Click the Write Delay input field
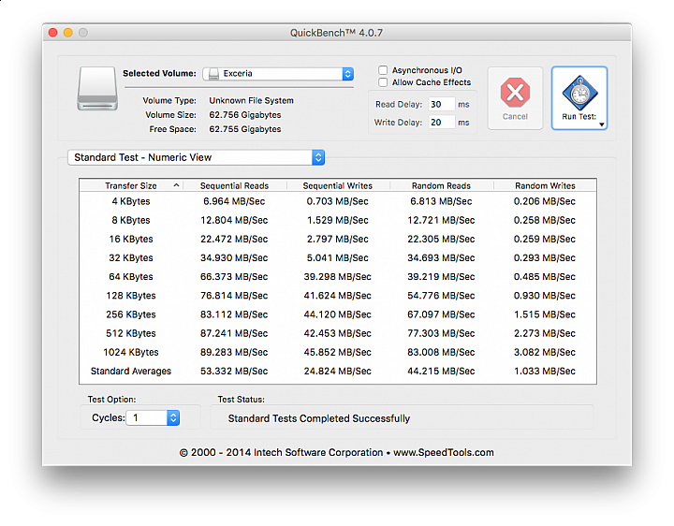Screen dimensions: 674x526 click(x=441, y=123)
